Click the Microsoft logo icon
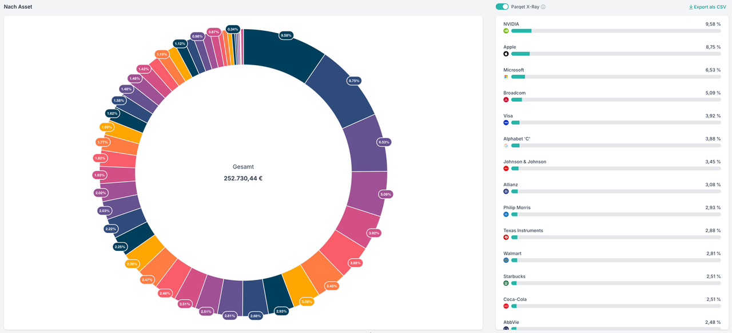732x333 pixels. [x=506, y=77]
